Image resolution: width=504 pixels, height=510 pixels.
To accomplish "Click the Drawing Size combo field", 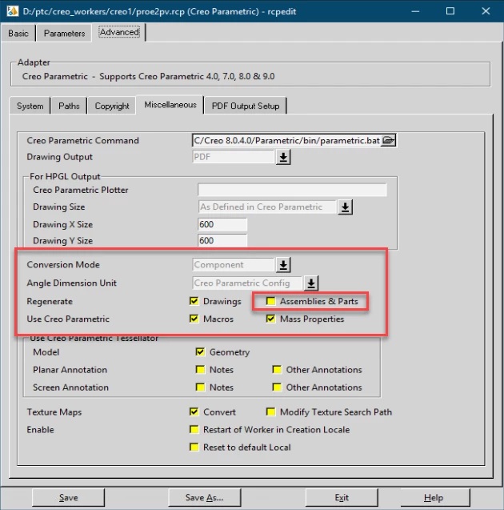I will 267,207.
